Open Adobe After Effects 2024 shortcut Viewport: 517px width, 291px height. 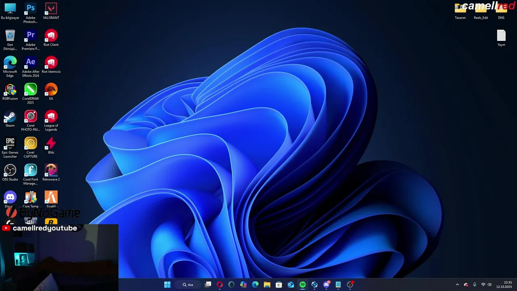click(x=30, y=67)
